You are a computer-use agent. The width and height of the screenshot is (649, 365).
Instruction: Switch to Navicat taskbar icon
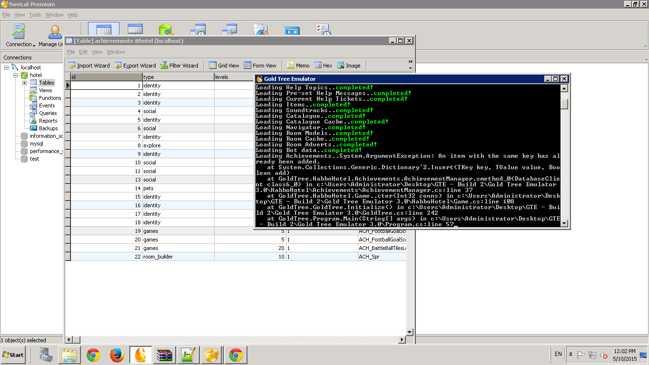(x=211, y=355)
